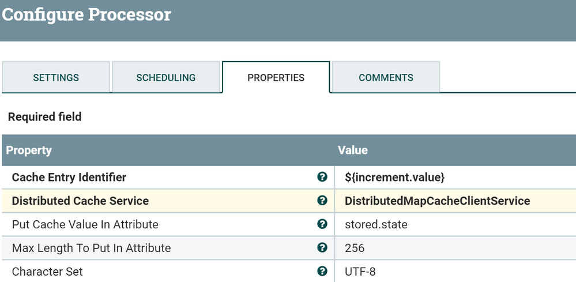The width and height of the screenshot is (576, 282).
Task: Edit the stored.state value
Action: pyautogui.click(x=376, y=224)
